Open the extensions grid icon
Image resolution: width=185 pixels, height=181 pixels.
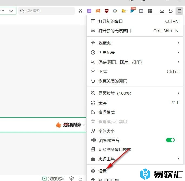coord(150,11)
